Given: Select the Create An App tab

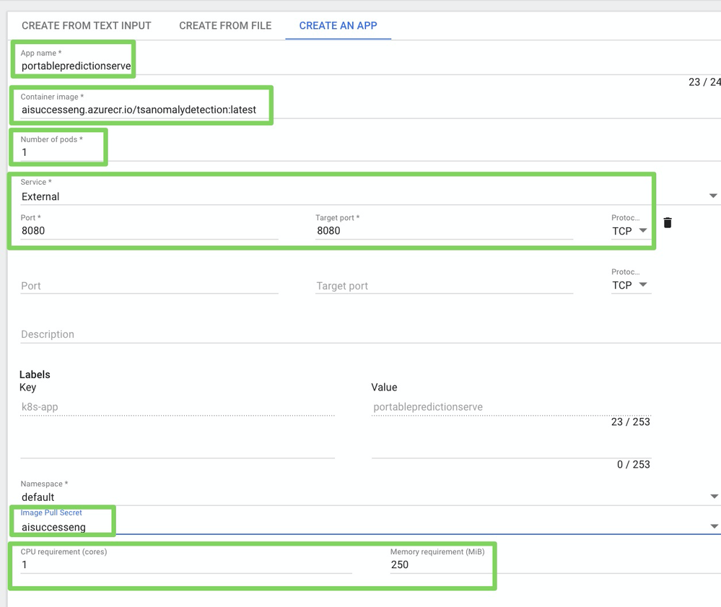Looking at the screenshot, I should [338, 25].
